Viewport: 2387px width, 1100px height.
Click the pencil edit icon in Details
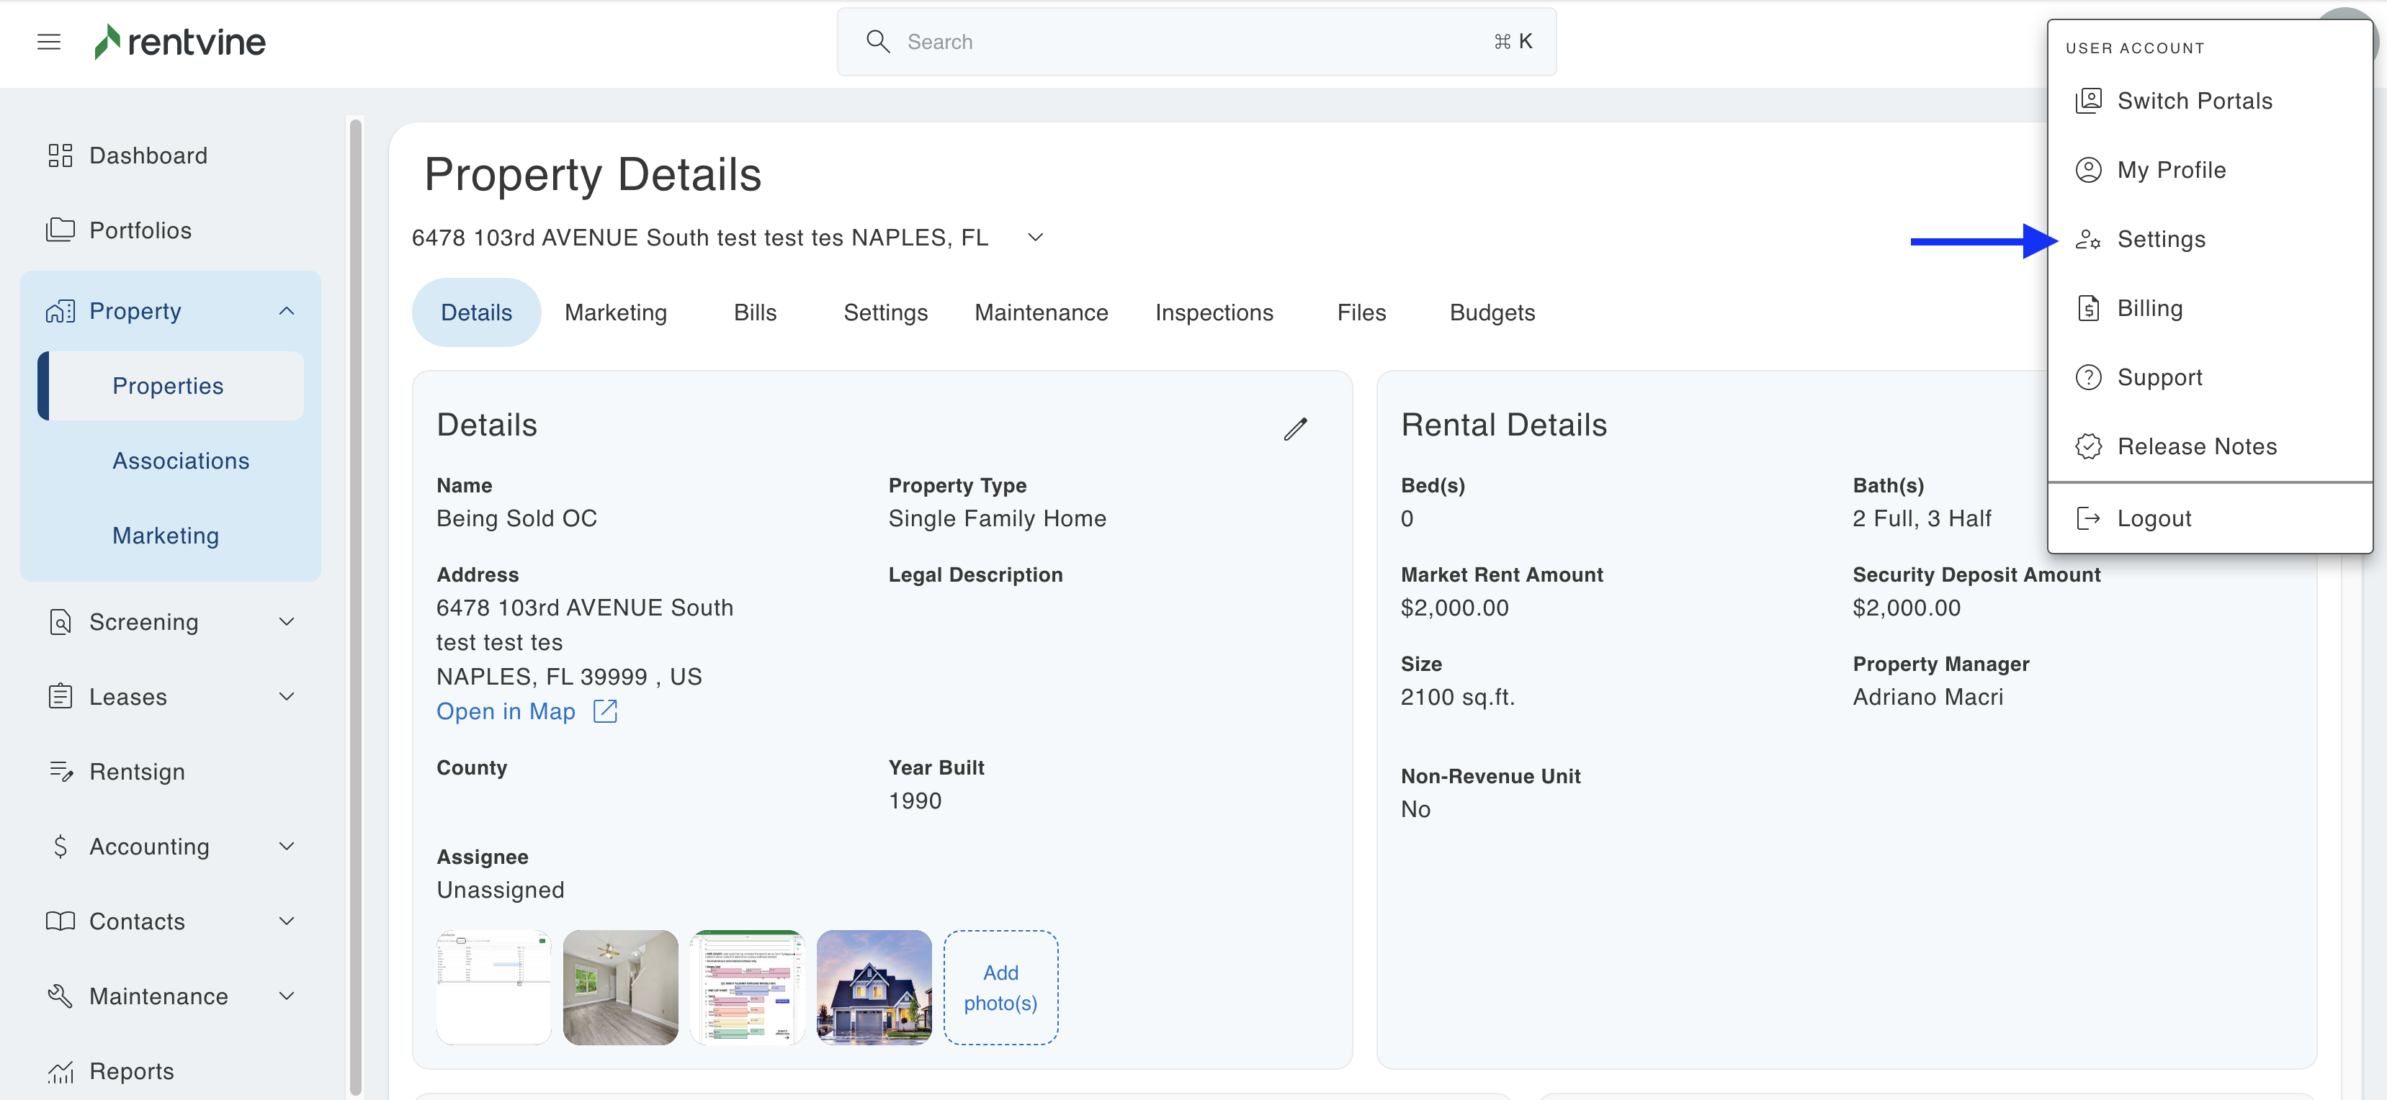pyautogui.click(x=1294, y=429)
